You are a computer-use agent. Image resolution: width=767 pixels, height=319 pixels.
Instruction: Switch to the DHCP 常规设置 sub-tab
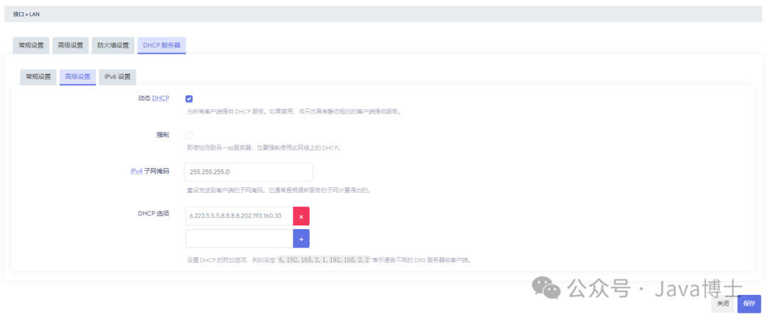point(38,77)
